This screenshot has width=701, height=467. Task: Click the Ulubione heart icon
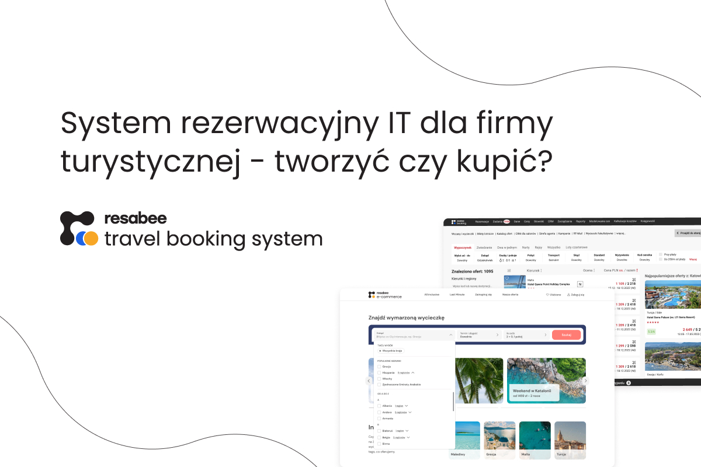point(547,295)
